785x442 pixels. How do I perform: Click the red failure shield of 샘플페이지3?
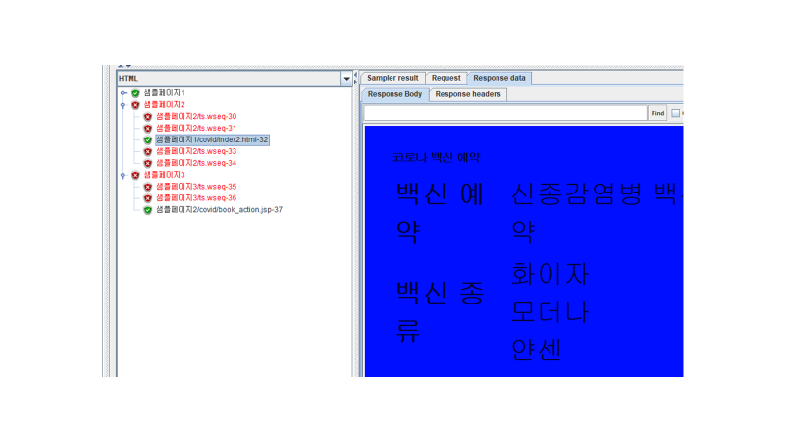(135, 175)
